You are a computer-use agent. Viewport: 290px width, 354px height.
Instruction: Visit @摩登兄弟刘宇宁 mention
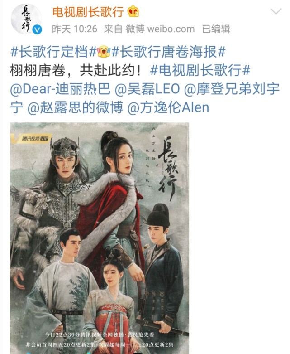(x=145, y=98)
